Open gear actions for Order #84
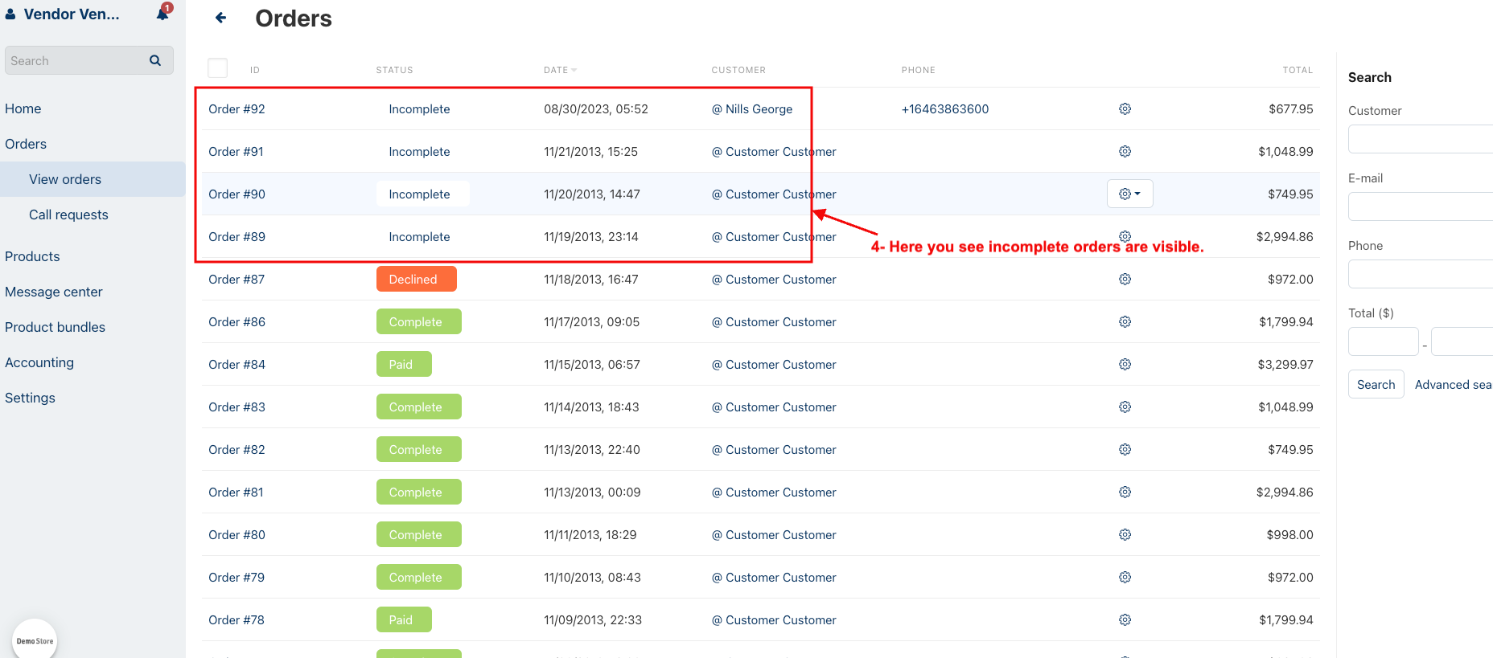This screenshot has height=658, width=1493. pyautogui.click(x=1125, y=364)
